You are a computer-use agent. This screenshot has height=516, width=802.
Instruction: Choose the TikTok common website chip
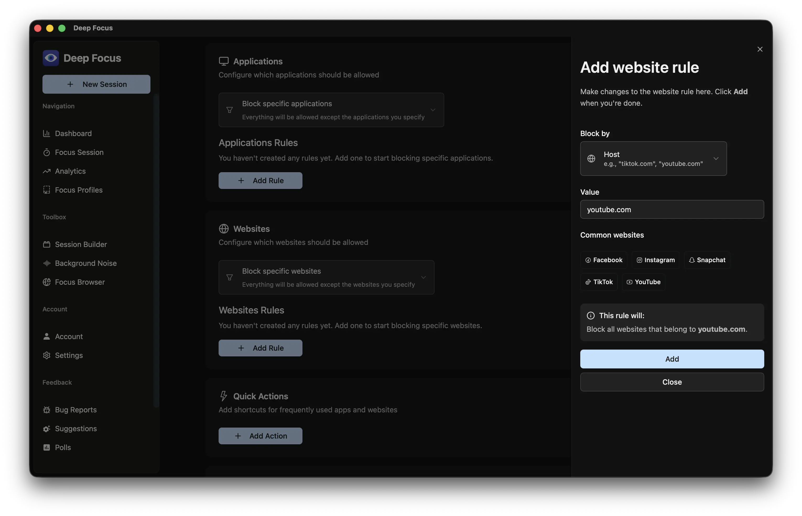pos(599,282)
